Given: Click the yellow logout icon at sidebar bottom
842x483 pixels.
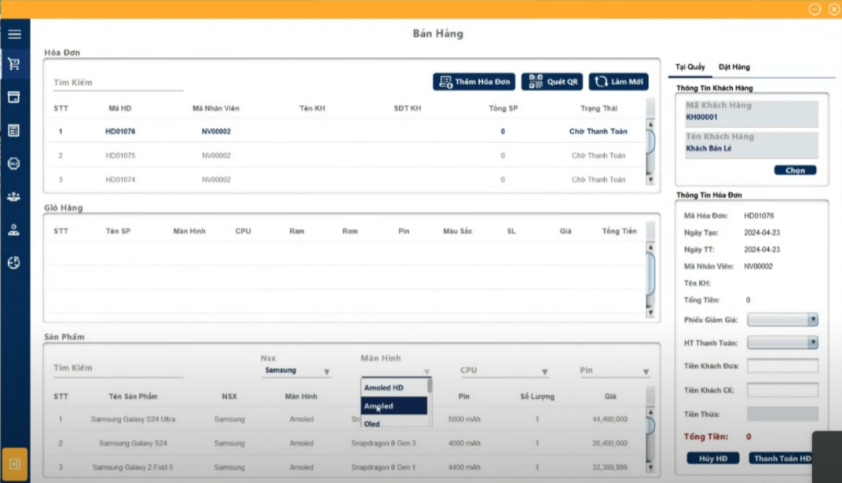Looking at the screenshot, I should [x=14, y=463].
